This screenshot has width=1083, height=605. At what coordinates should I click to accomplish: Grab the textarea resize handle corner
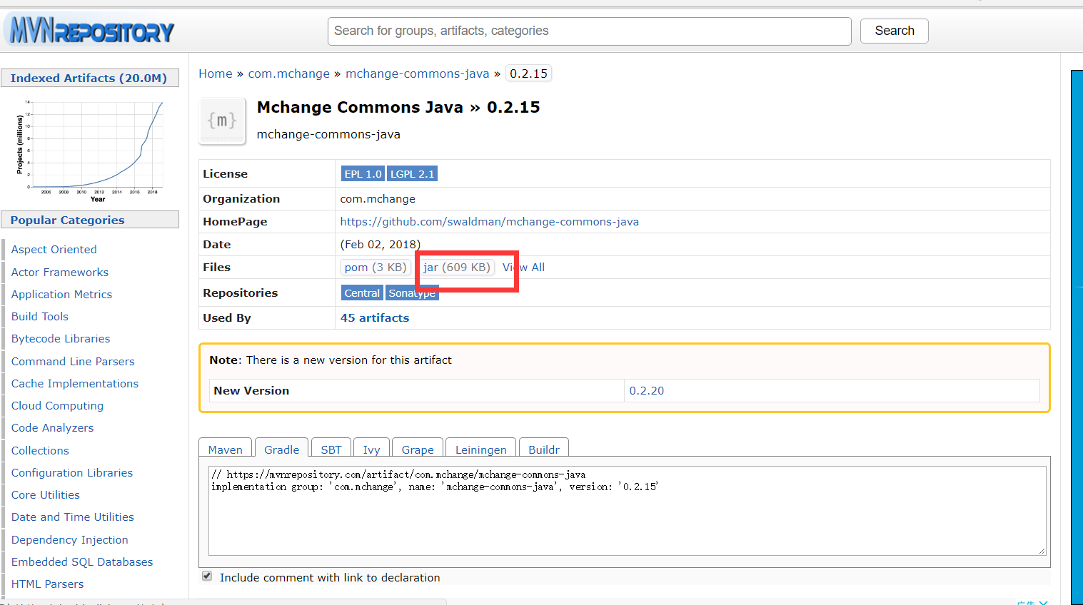tap(1042, 551)
